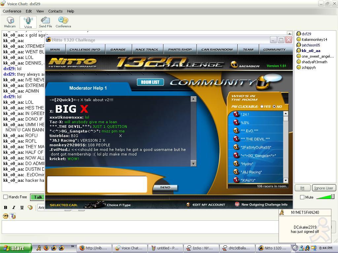
Task: Set PM Clickable to NO
Action: 274,106
